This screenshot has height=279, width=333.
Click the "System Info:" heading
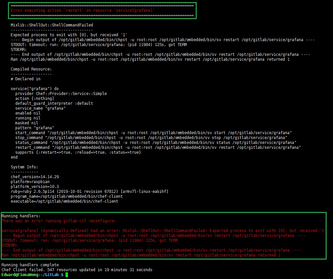point(24,167)
